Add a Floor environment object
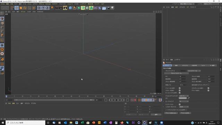The image size is (222, 125). 104,8
